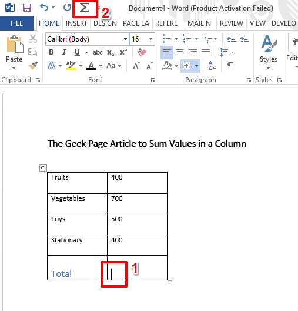Open the underline style dropdown arrow

(87, 52)
